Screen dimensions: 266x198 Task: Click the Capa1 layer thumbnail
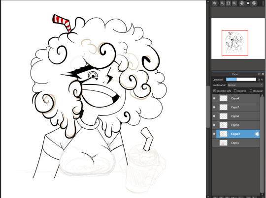click(x=224, y=143)
